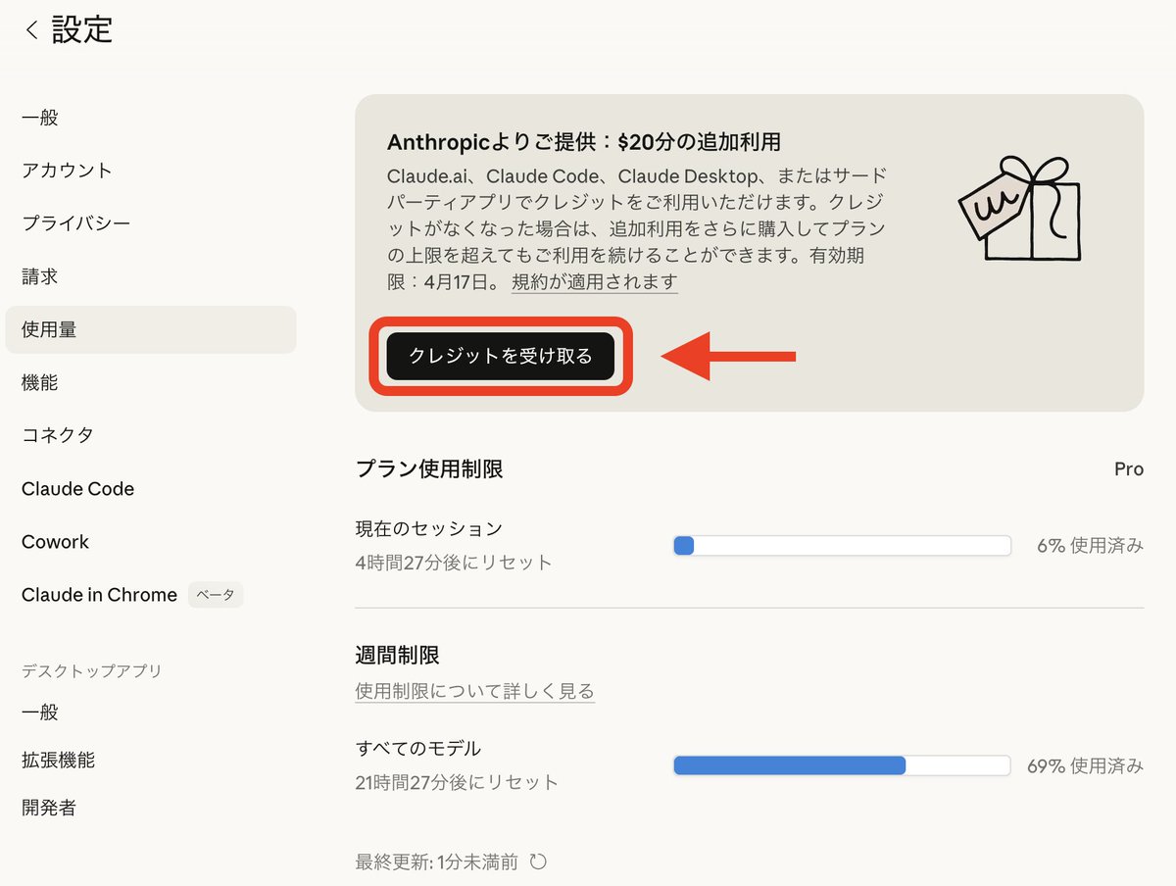
Task: Open 使用制限について詳しく見る link
Action: pyautogui.click(x=474, y=691)
